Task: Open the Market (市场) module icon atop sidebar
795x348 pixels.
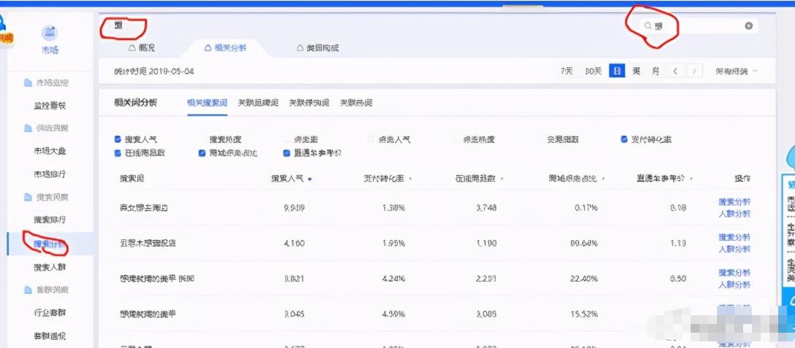Action: (50, 34)
